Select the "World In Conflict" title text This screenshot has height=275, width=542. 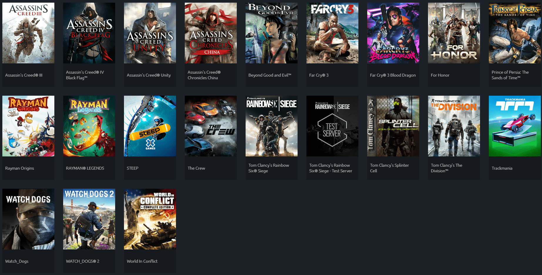[142, 261]
